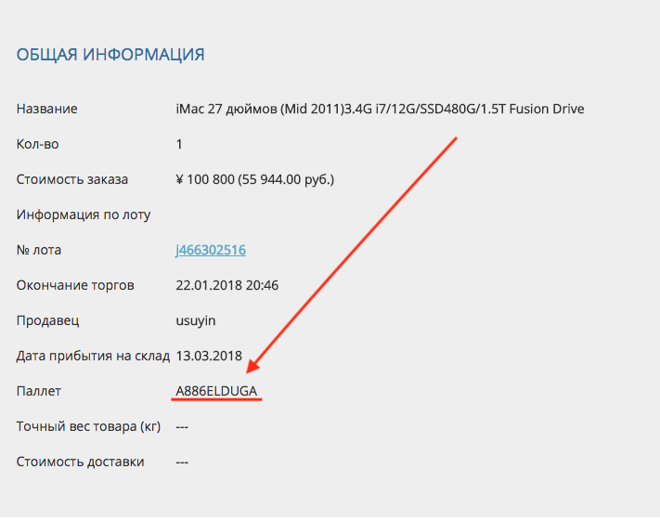Click the quantity value 1
This screenshot has height=521, width=660.
(179, 144)
